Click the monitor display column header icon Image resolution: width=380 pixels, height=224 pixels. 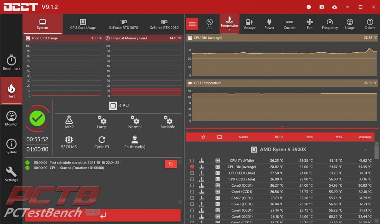click(219, 137)
